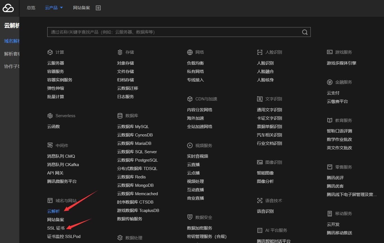The height and width of the screenshot is (243, 384).
Task: Click the Serverless category icon
Action: pos(50,116)
